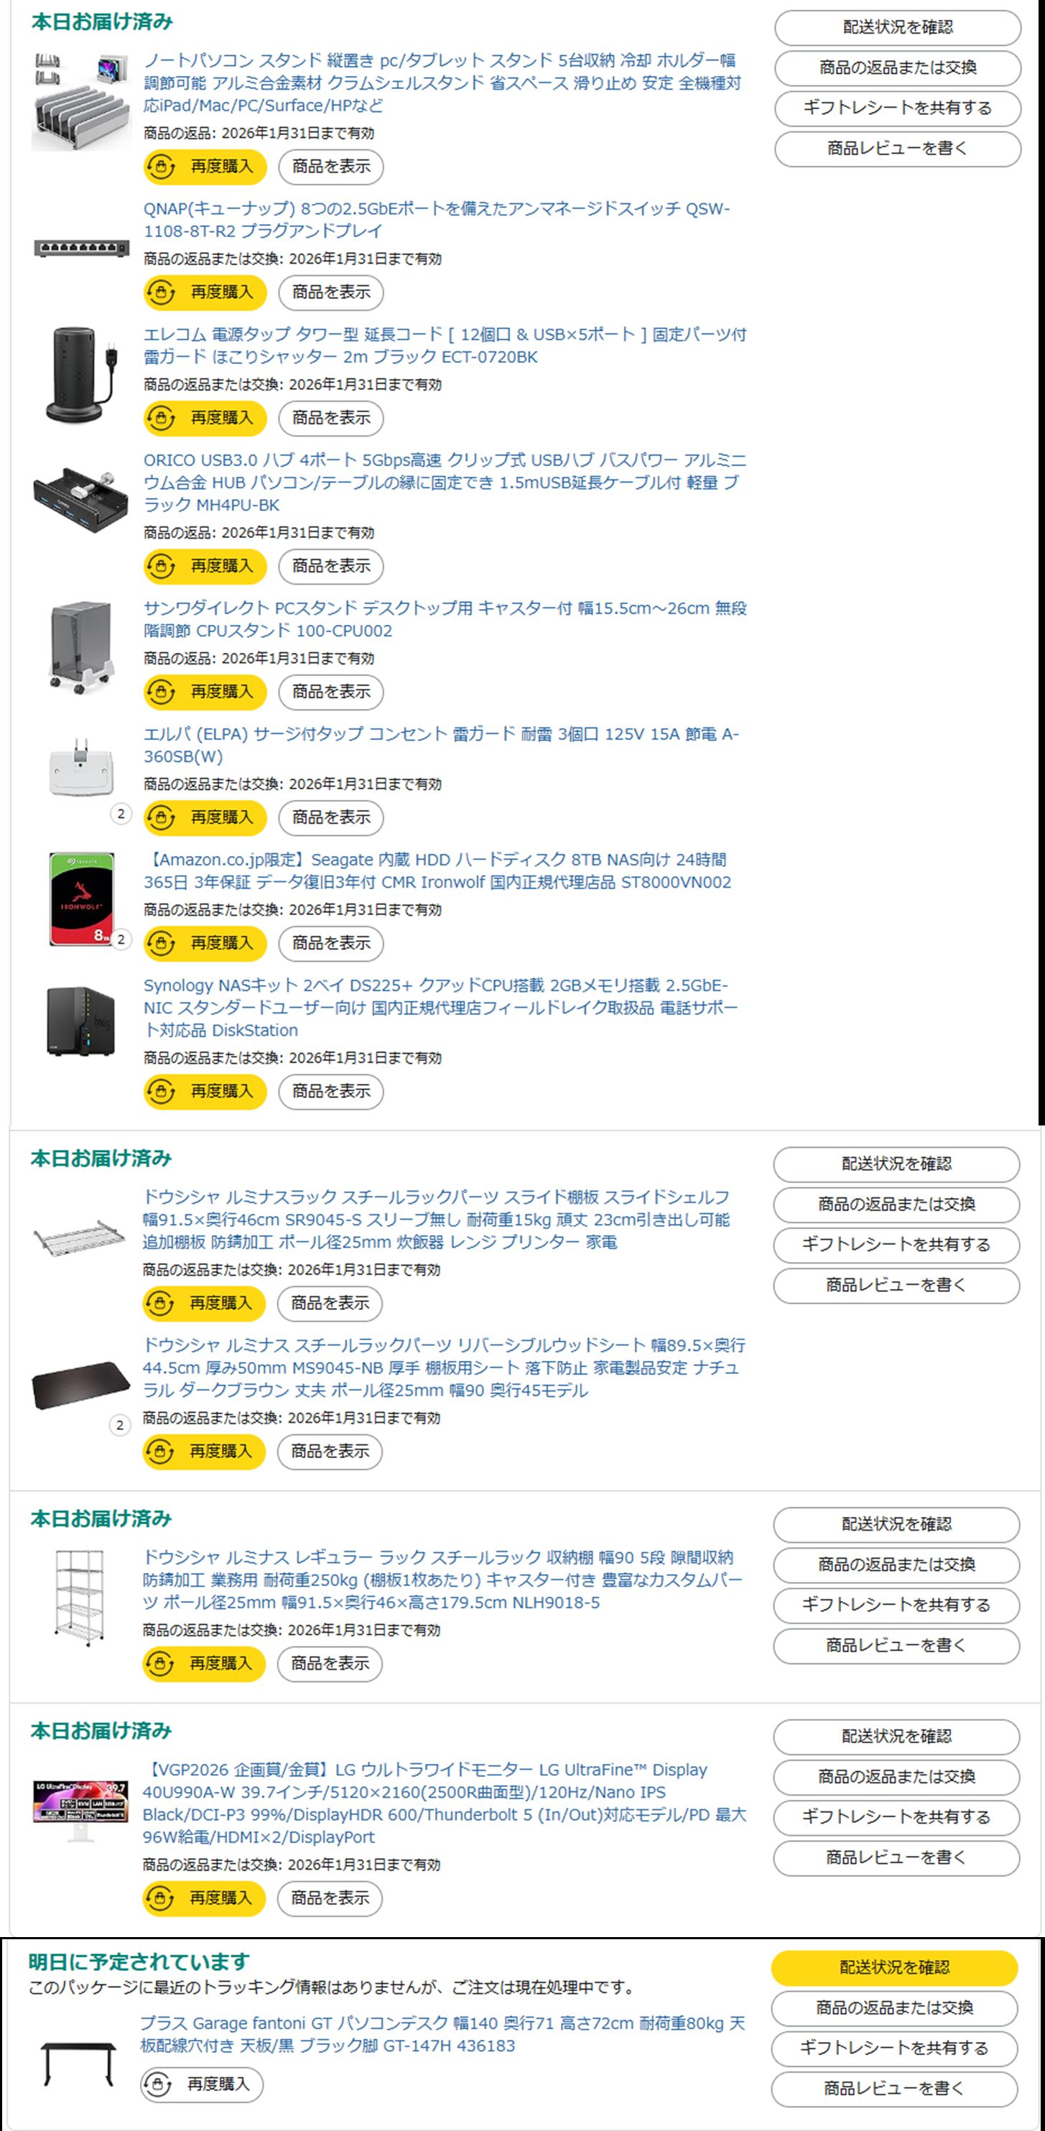Screen dimensions: 1045x2131
Task: Open the ORICO USB hub product image
Action: 81,491
